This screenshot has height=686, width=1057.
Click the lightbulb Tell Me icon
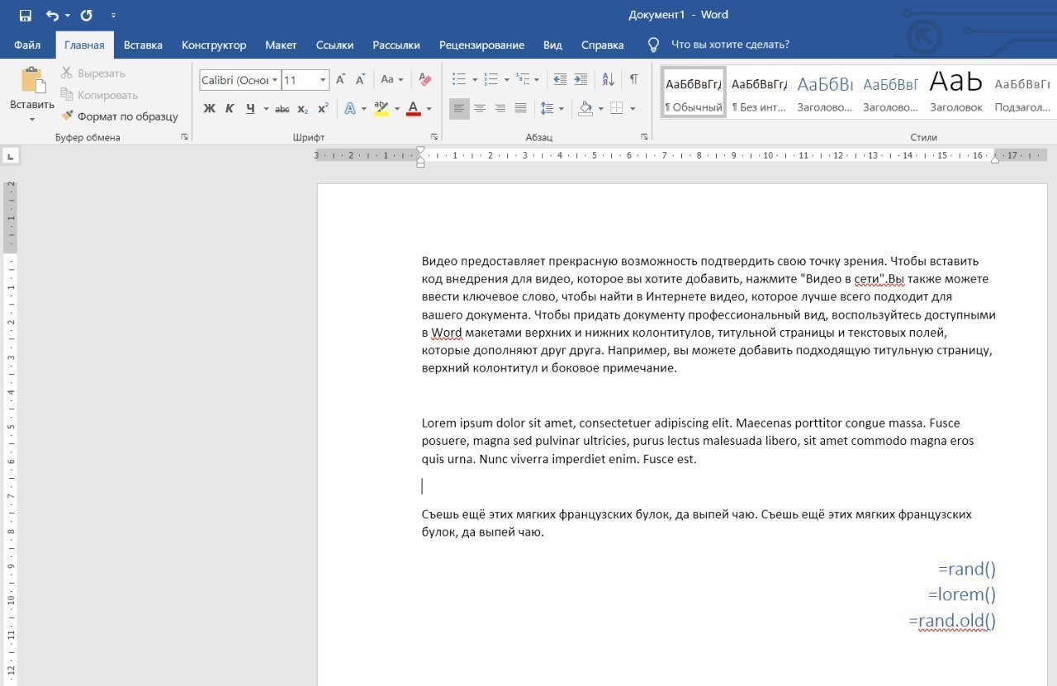tap(653, 45)
